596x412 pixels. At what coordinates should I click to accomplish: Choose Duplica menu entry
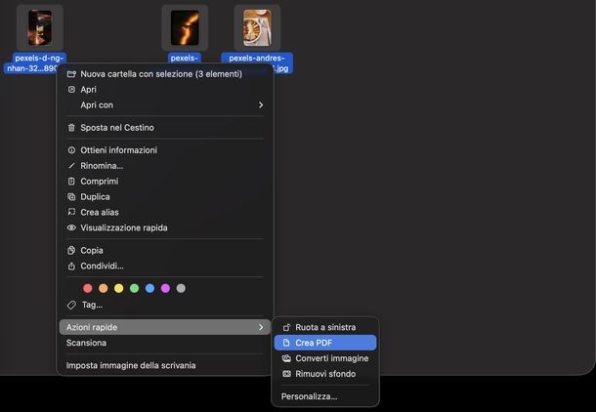click(x=165, y=196)
